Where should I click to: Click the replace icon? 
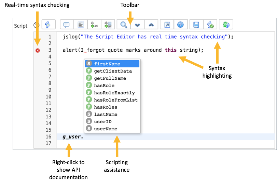pyautogui.click(x=94, y=25)
